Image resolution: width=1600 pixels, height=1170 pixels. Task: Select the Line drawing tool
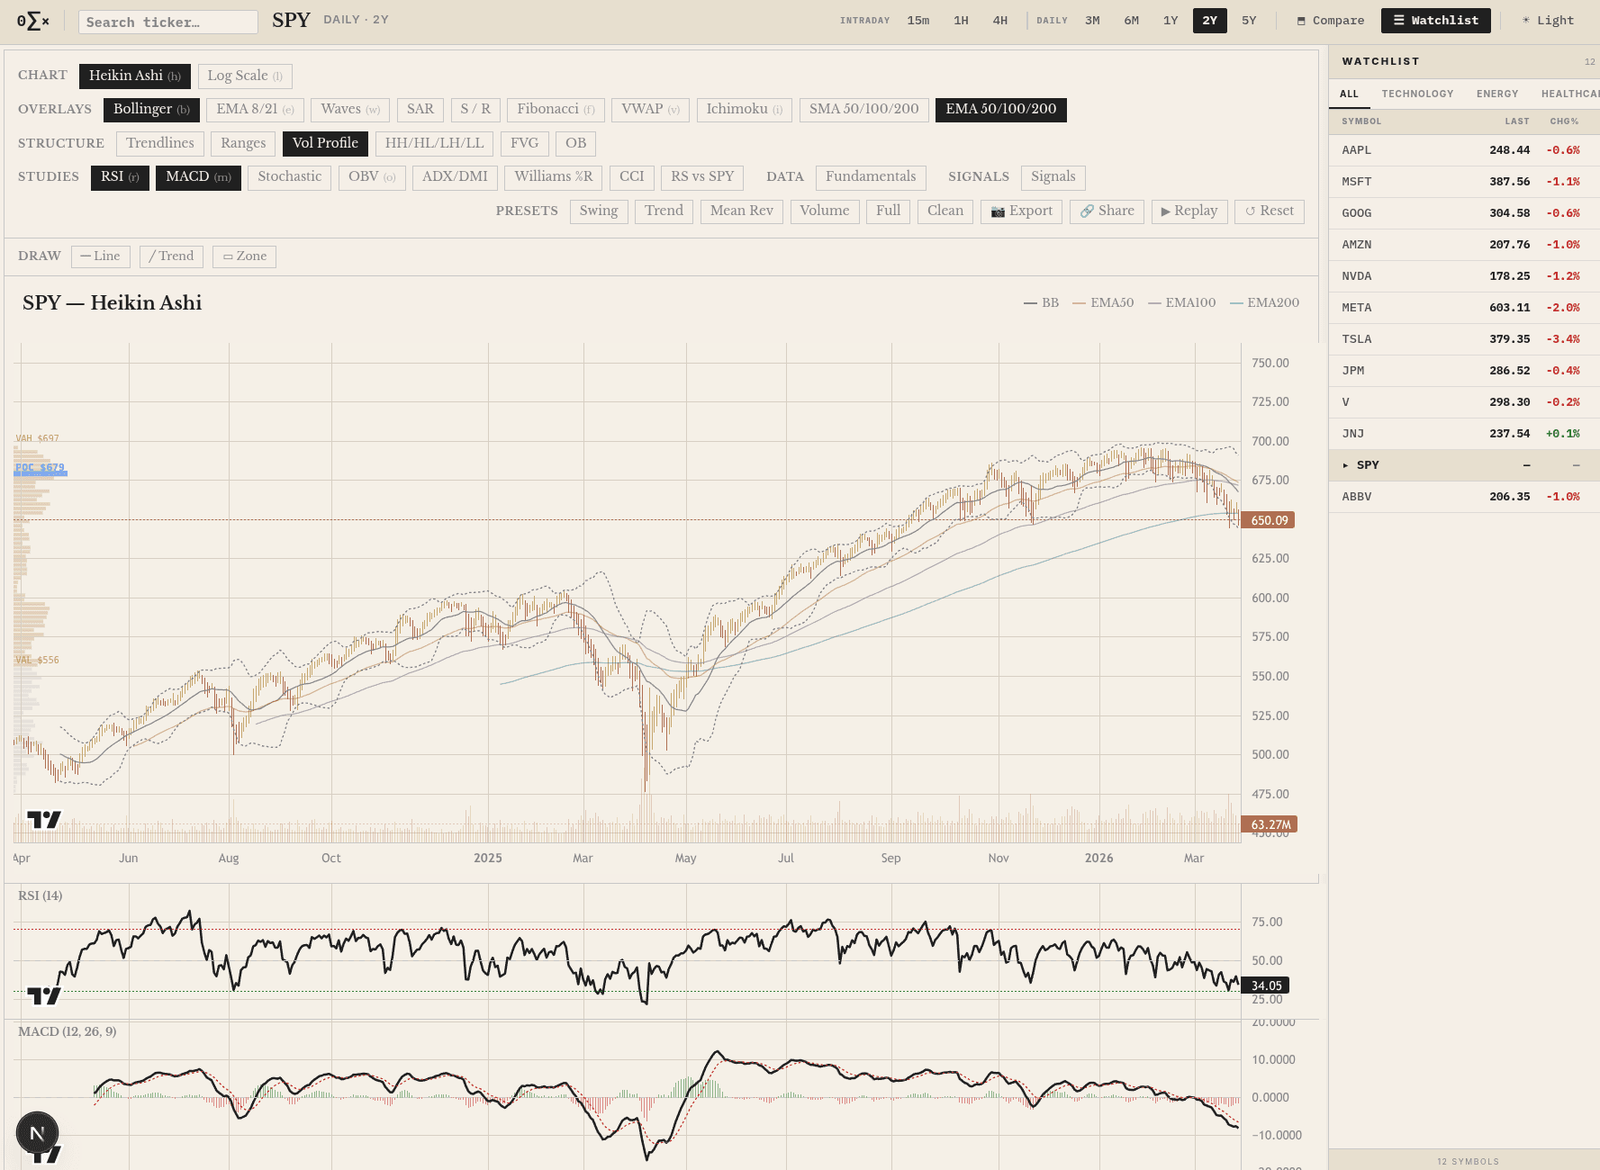(x=101, y=256)
